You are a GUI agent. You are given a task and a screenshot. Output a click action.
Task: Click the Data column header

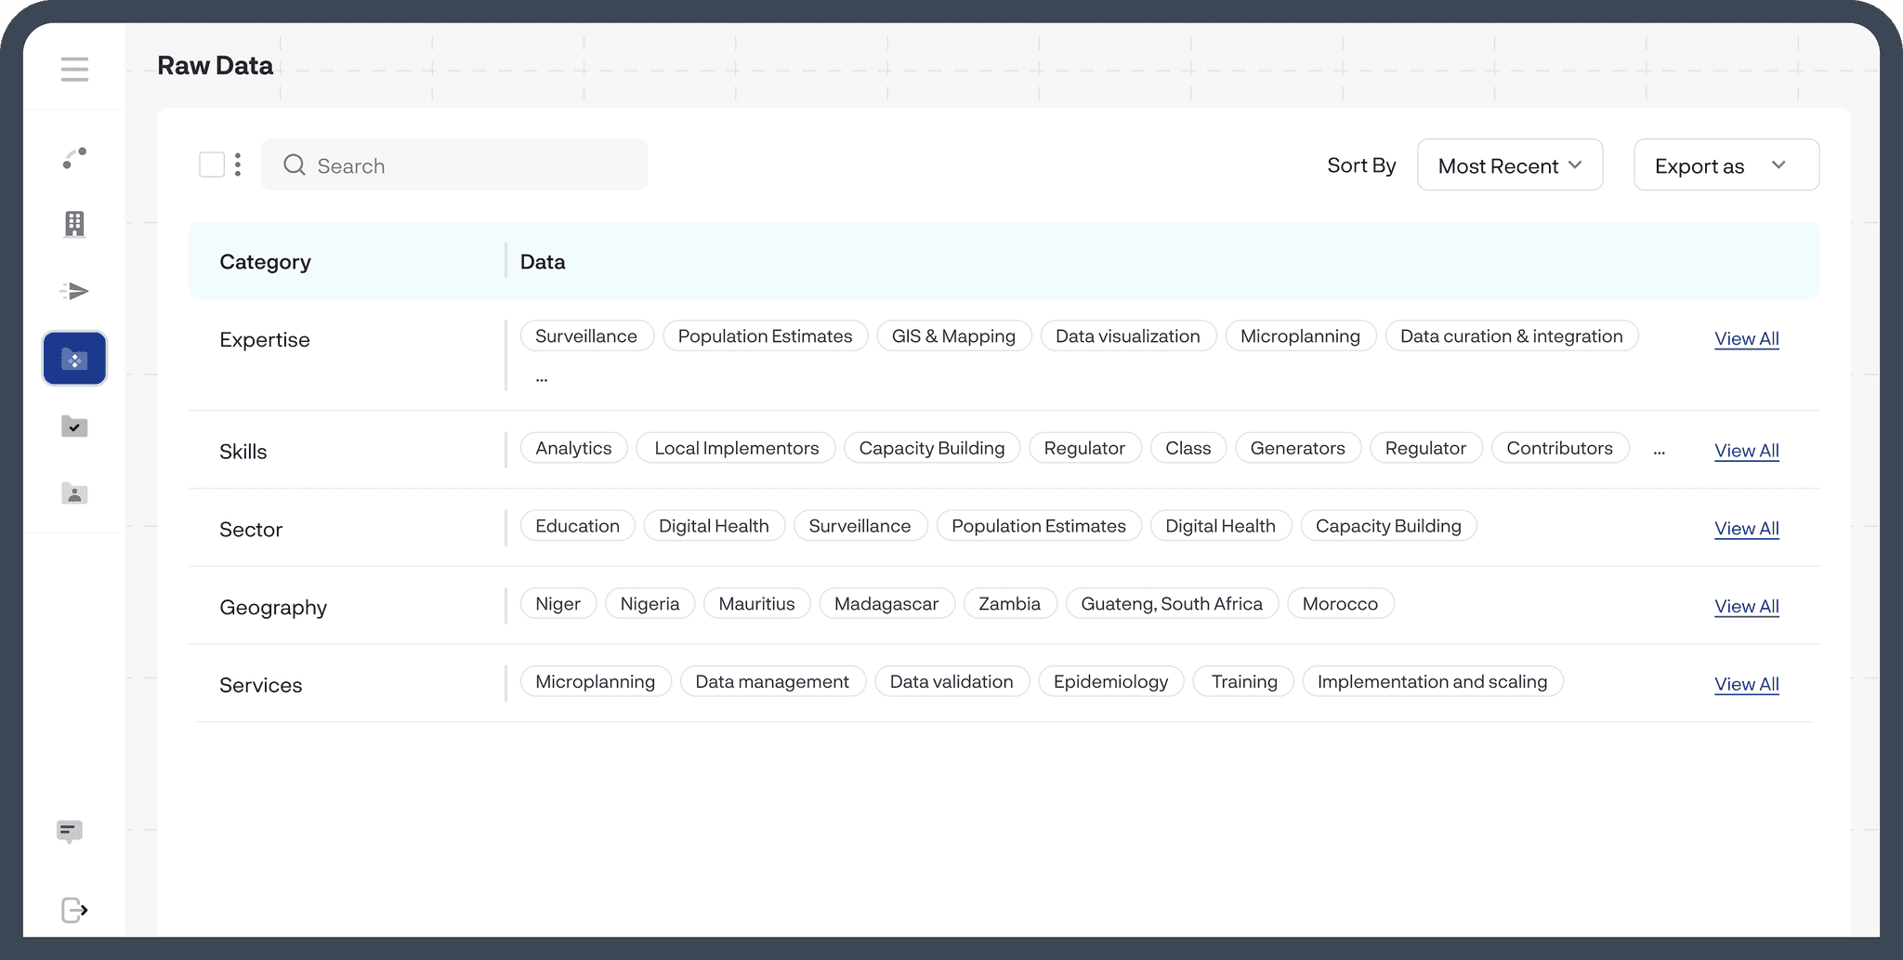543,262
